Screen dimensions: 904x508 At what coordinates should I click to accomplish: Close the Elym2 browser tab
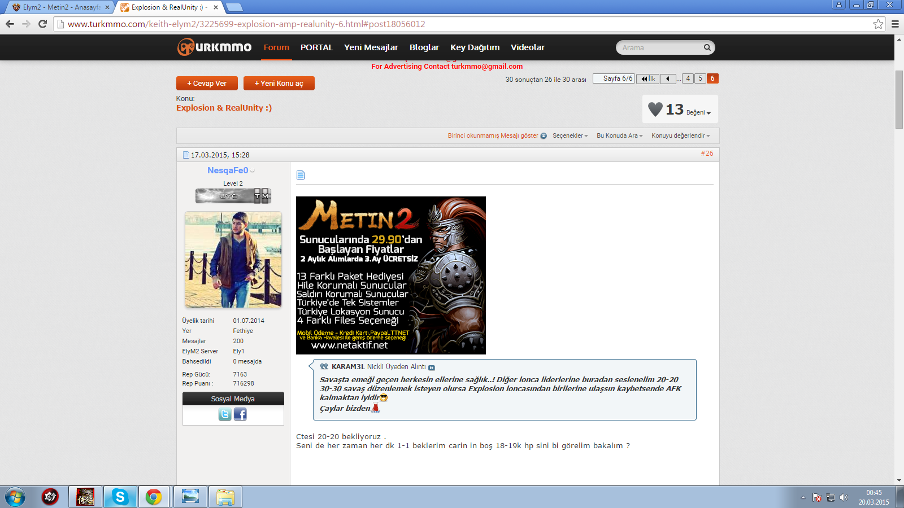pyautogui.click(x=107, y=7)
